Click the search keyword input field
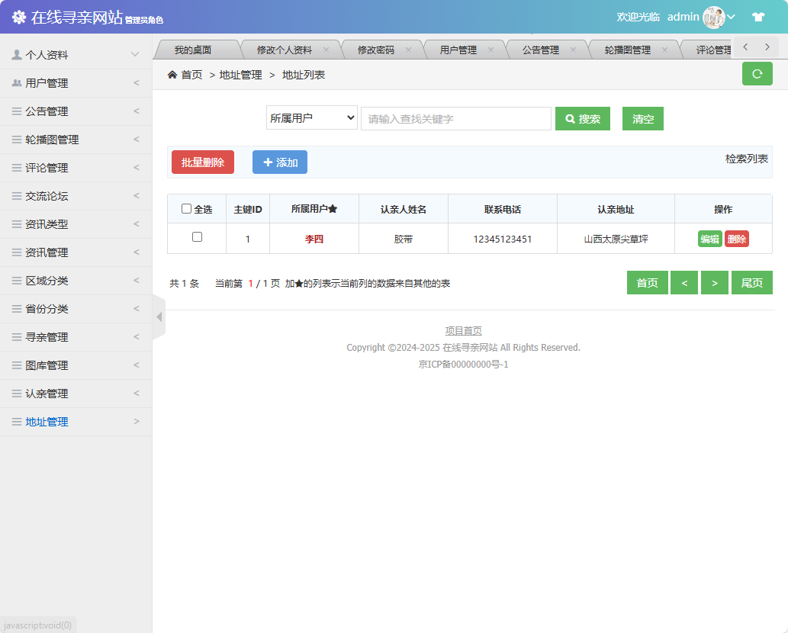788x633 pixels. coord(455,117)
